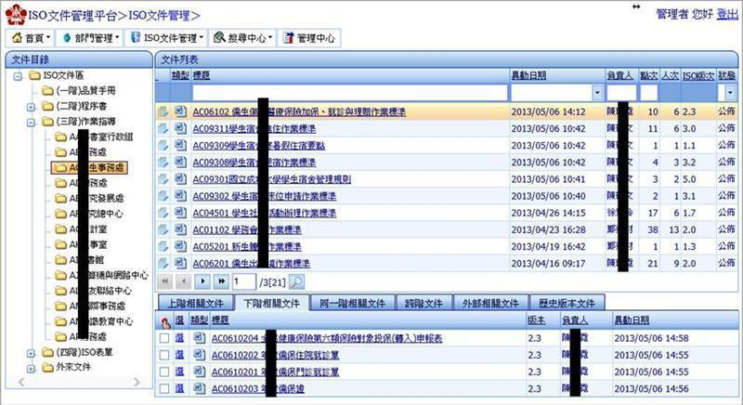Viewport: 743px width, 405px height.
Task: Go to the next page button
Action: pyautogui.click(x=202, y=281)
